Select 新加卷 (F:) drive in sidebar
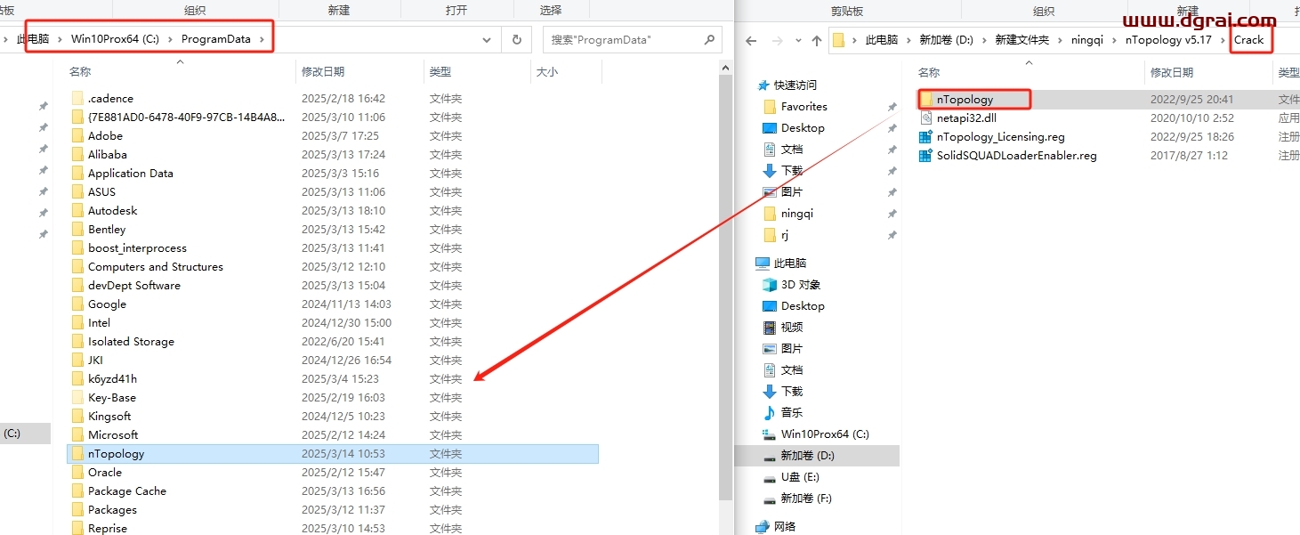The image size is (1300, 535). click(806, 499)
